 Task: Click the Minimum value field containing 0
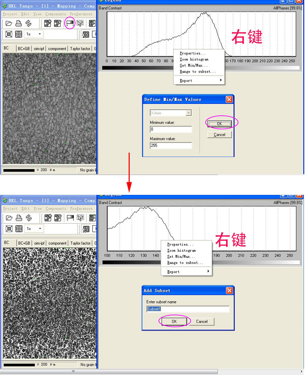[x=171, y=129]
